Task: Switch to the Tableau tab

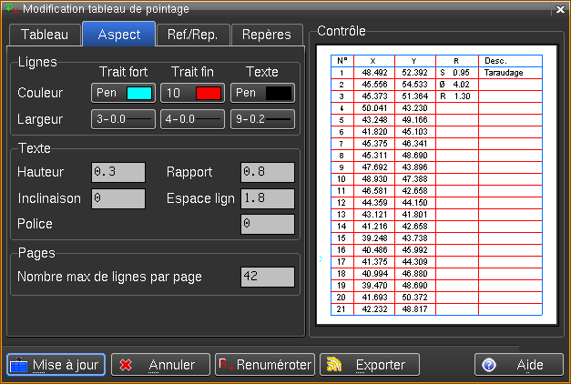Action: (44, 35)
